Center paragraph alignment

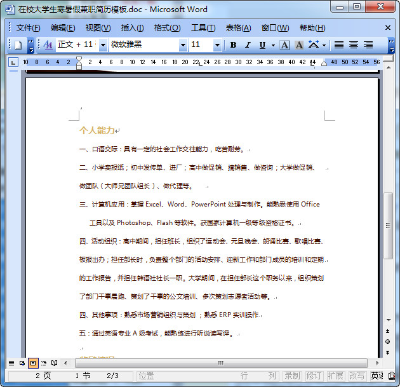[x=354, y=45]
